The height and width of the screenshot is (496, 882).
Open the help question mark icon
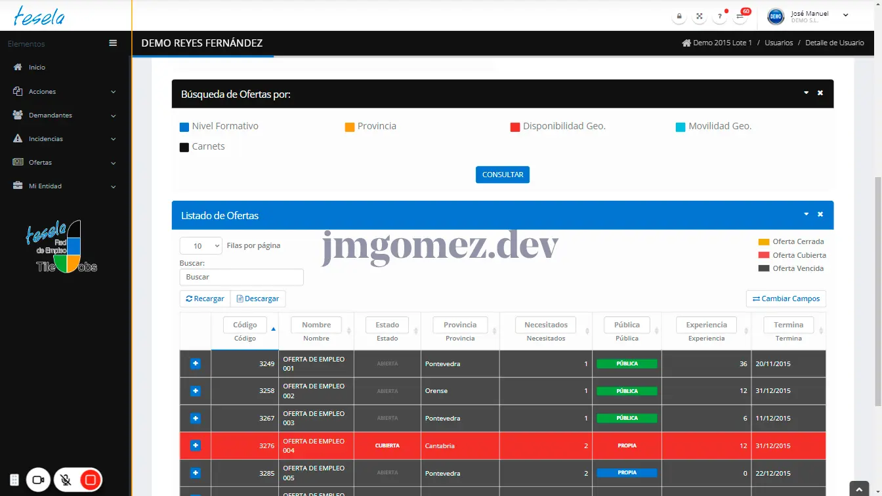720,16
